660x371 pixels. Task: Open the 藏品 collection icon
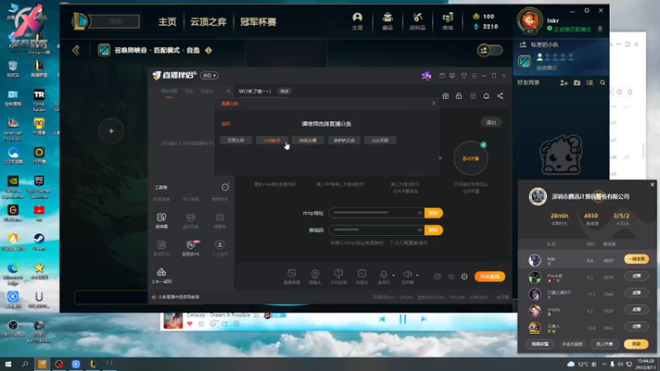tap(387, 21)
